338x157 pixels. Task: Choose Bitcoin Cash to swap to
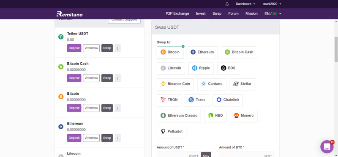coord(239,53)
